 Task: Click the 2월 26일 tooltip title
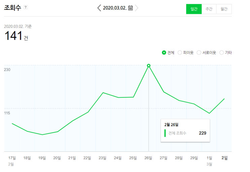(171, 125)
